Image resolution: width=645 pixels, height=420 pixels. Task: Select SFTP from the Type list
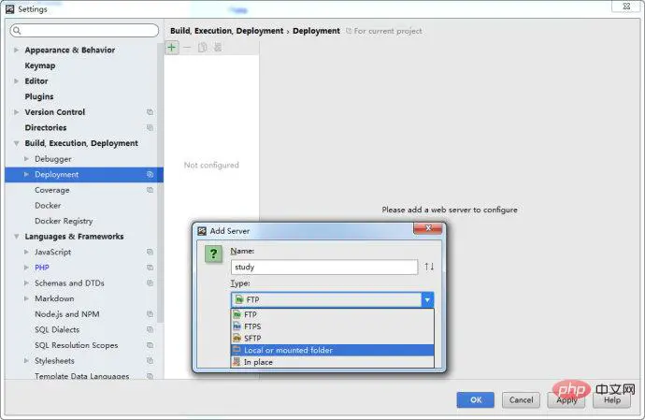(x=252, y=338)
